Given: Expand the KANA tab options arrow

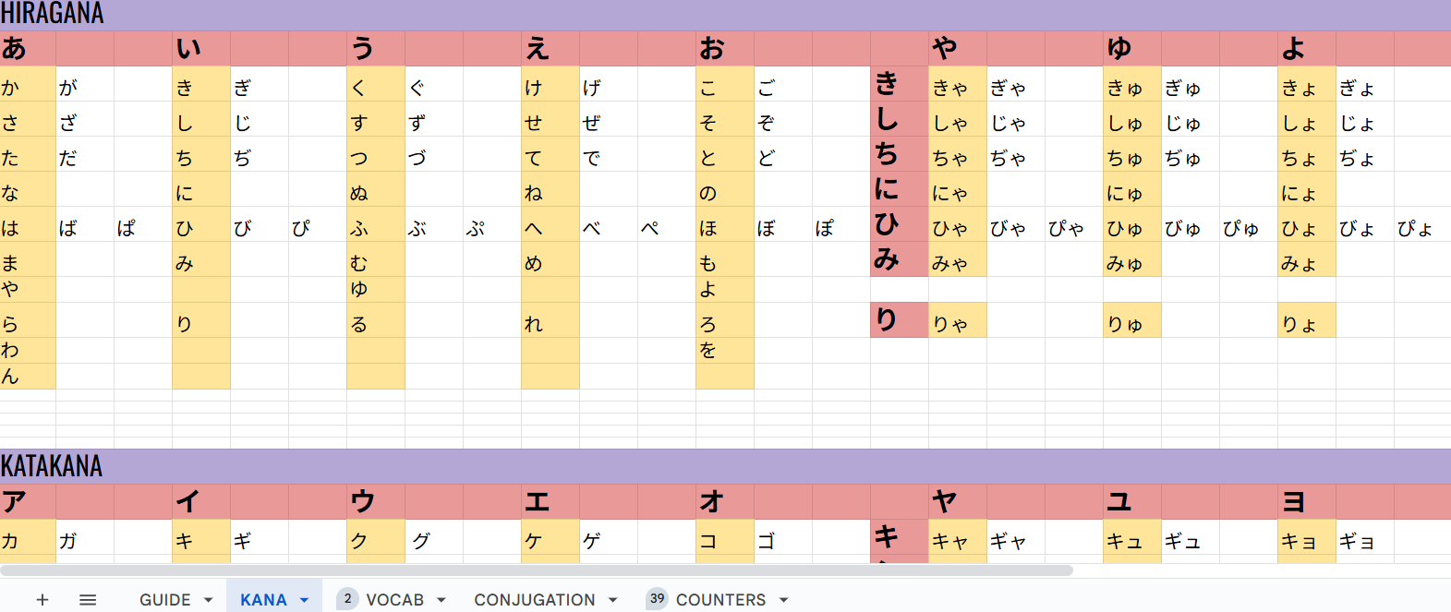Looking at the screenshot, I should (304, 600).
